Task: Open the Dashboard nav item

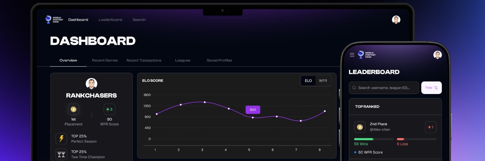Action: click(x=78, y=20)
